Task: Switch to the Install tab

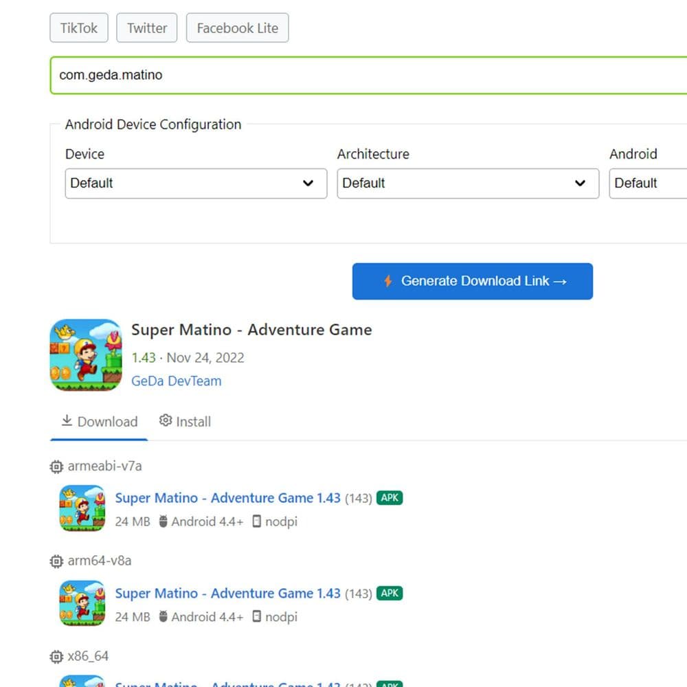Action: pyautogui.click(x=192, y=420)
